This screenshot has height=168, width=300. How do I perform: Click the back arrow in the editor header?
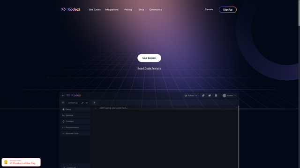(x=63, y=95)
